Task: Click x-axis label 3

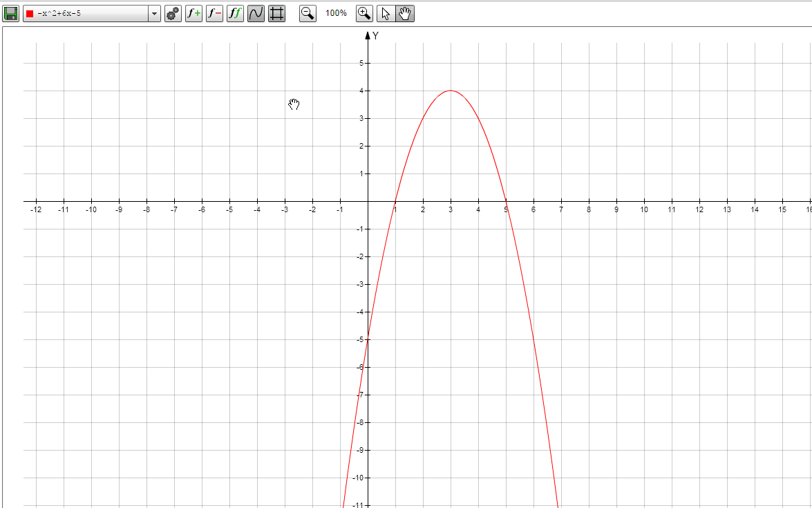Action: click(x=451, y=209)
